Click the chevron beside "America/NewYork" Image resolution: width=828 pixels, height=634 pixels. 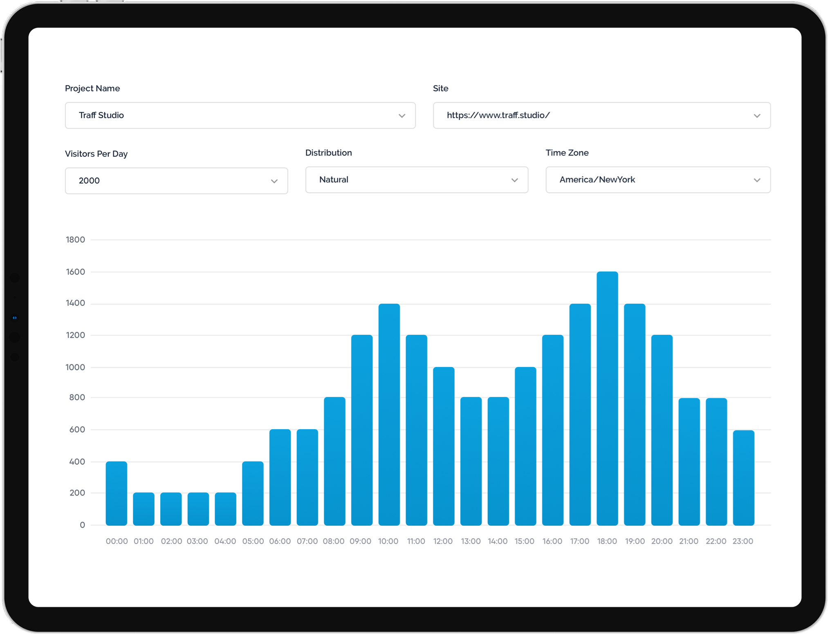(x=757, y=180)
